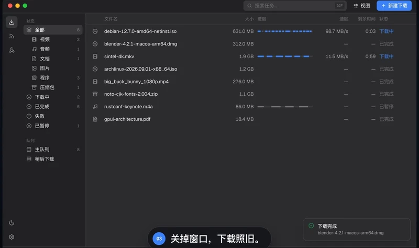Filter by 压缩包 category

53,87
